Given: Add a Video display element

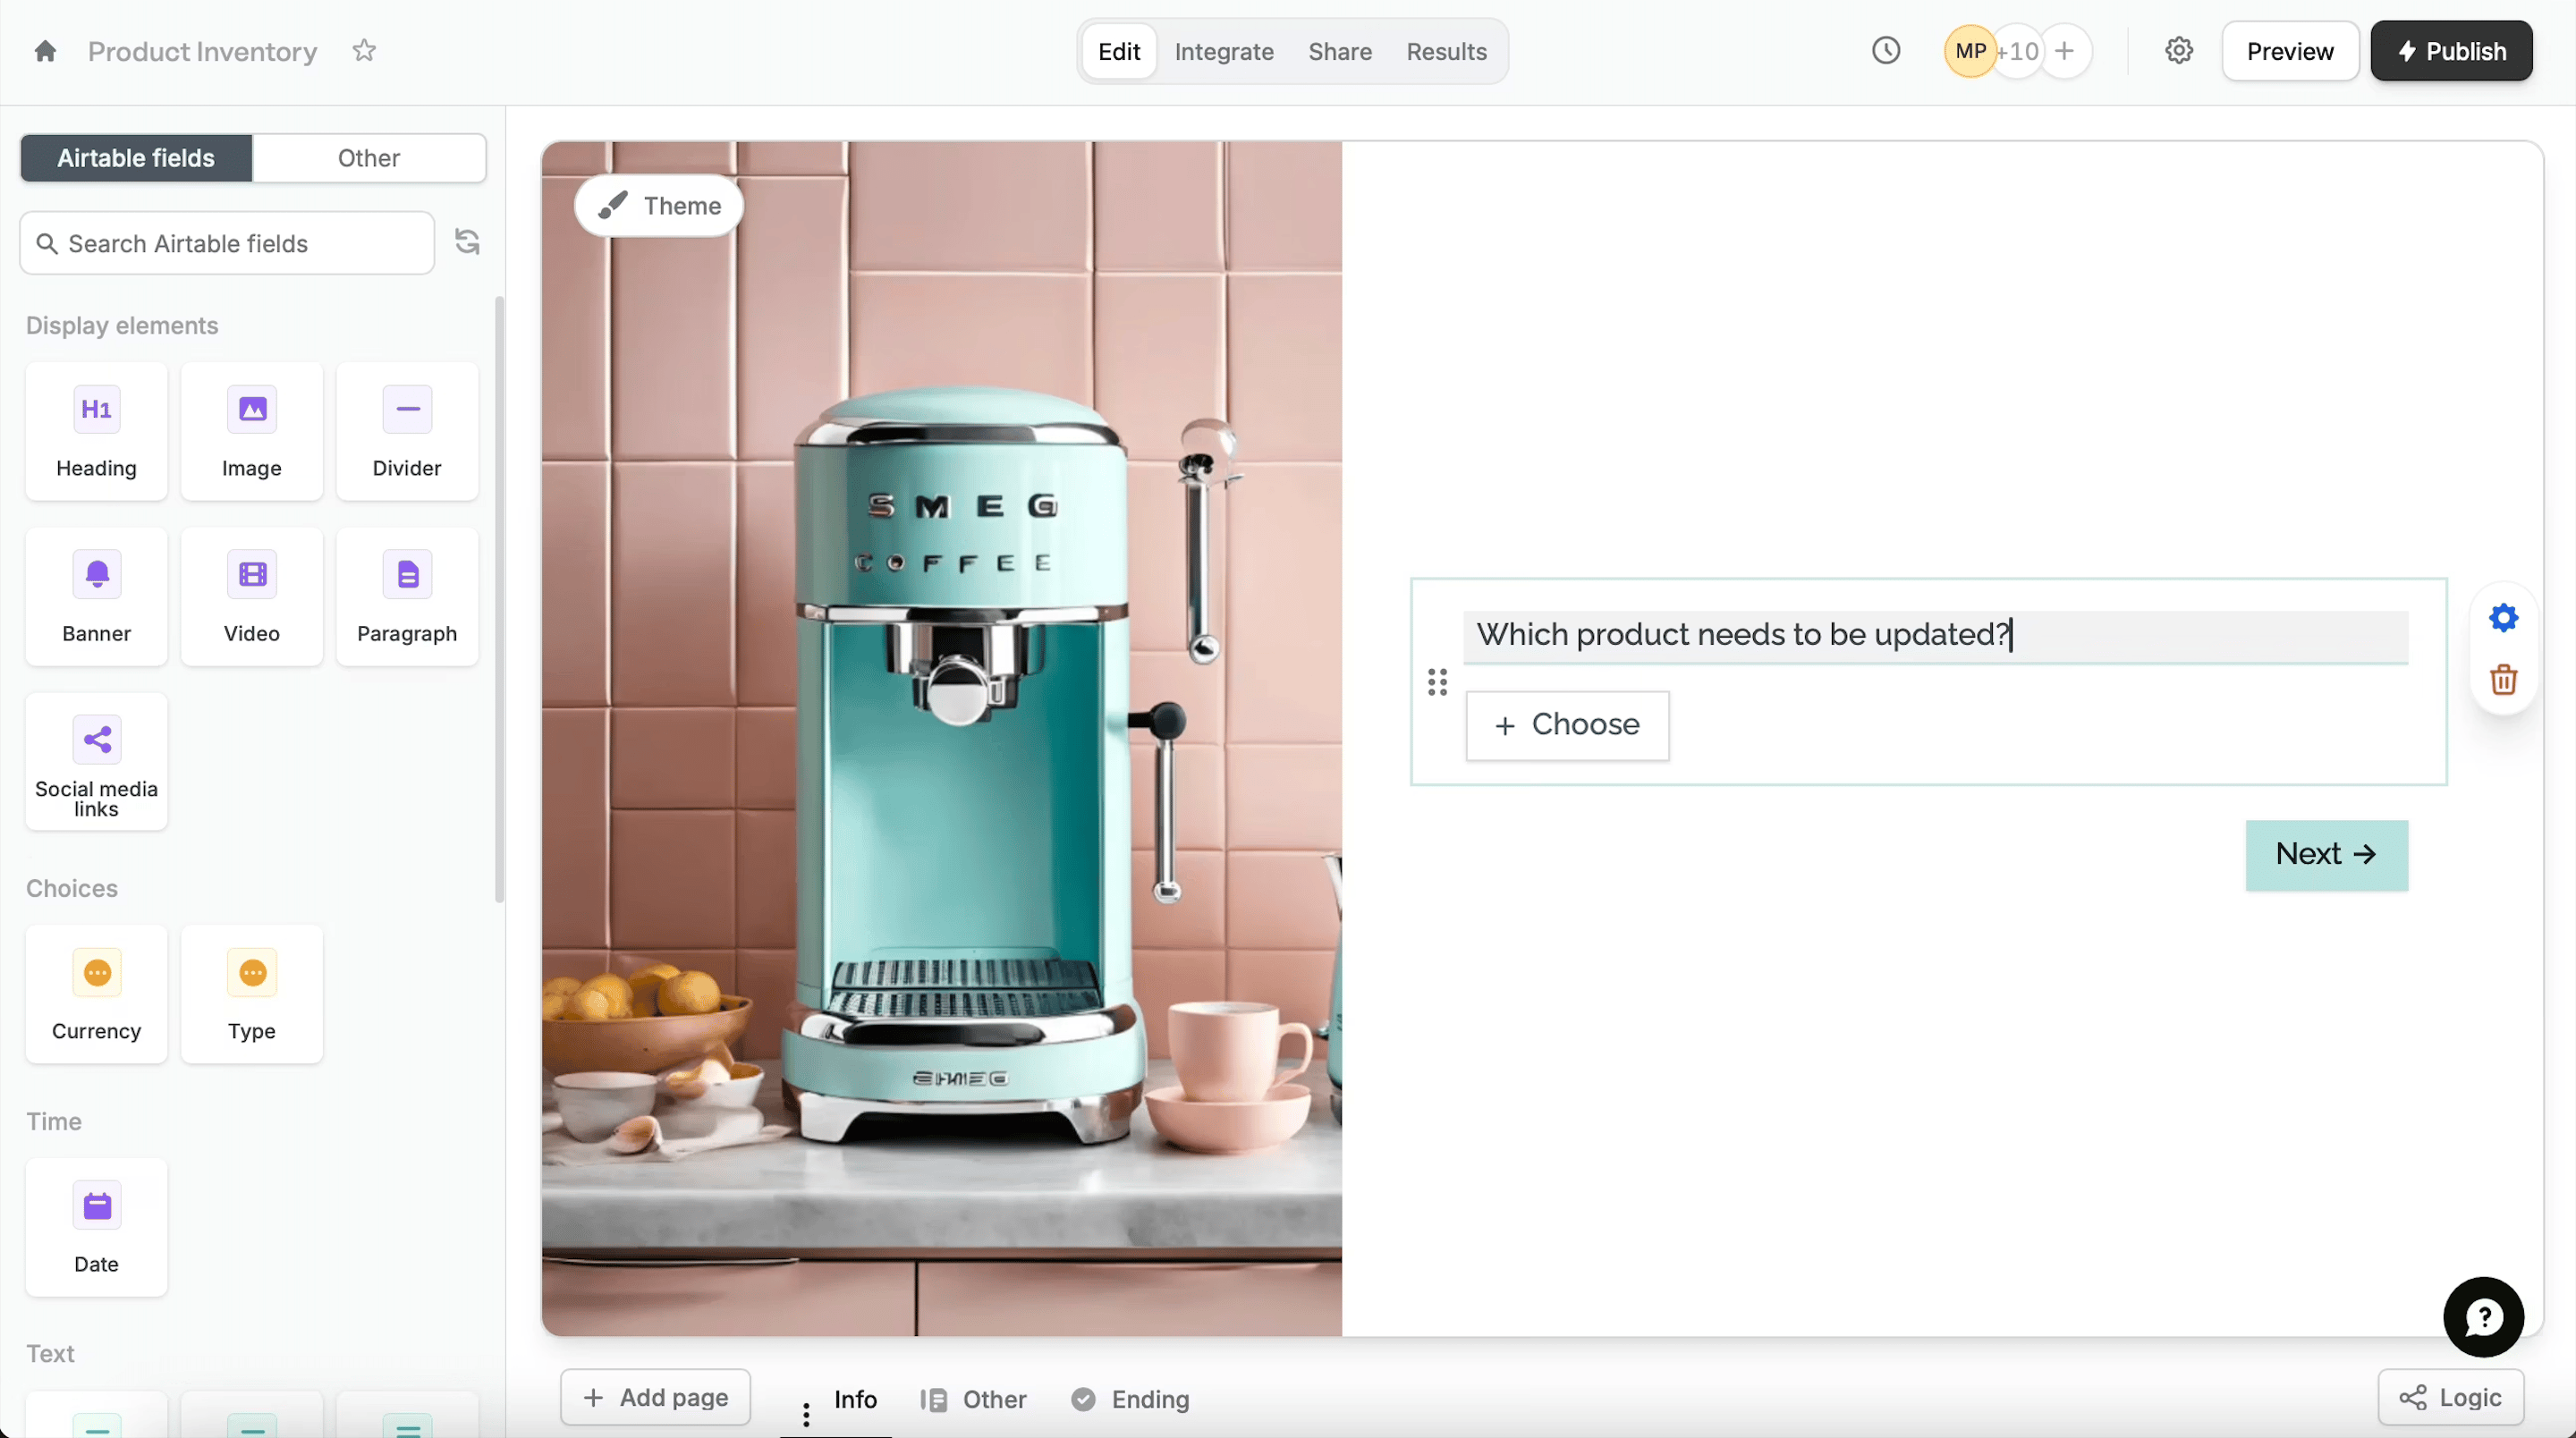Looking at the screenshot, I should 252,596.
